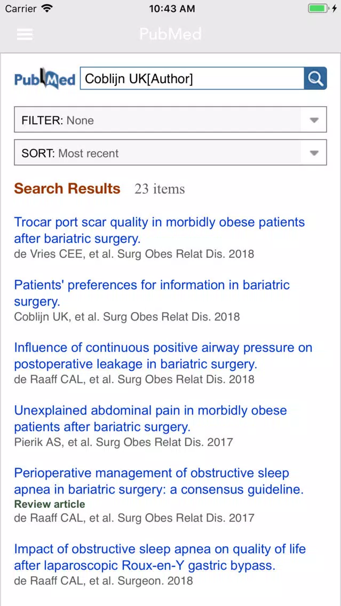Tap the PubMed title in header bar
Image resolution: width=341 pixels, height=606 pixels.
point(171,34)
